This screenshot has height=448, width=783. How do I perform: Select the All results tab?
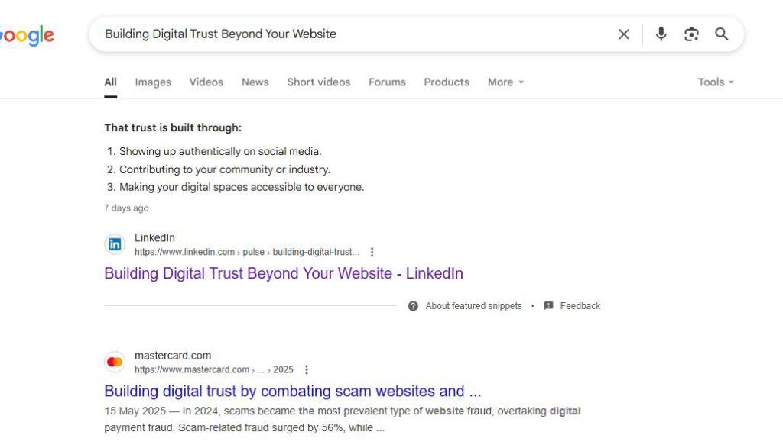tap(110, 82)
